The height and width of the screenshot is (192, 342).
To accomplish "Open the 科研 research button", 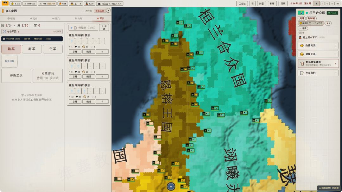I will click(272, 3).
